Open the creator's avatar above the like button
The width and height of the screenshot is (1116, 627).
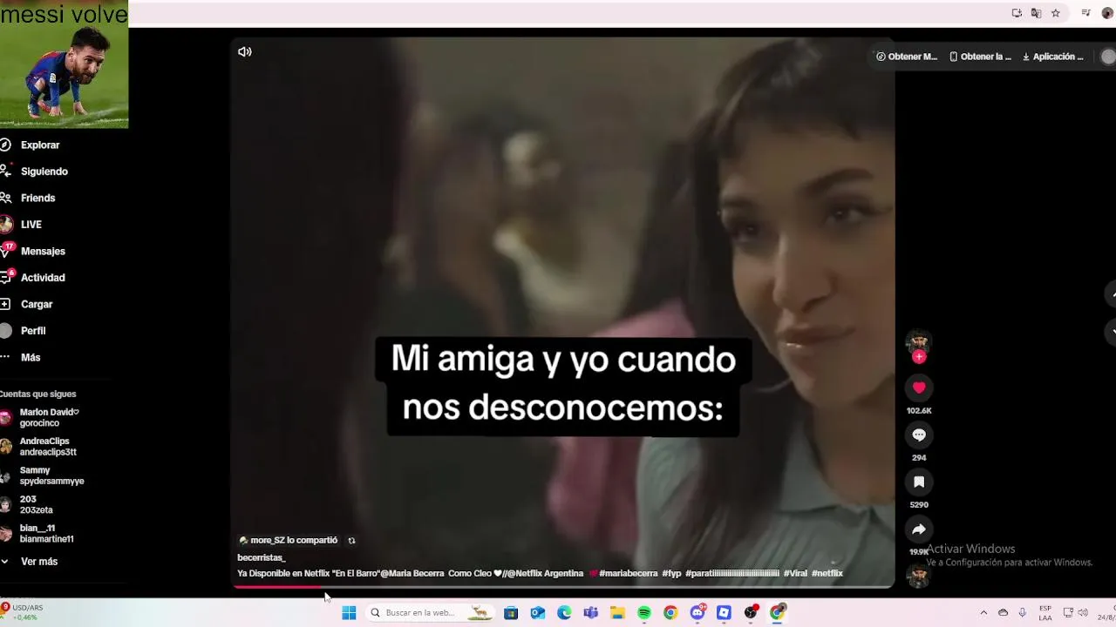[x=918, y=340]
